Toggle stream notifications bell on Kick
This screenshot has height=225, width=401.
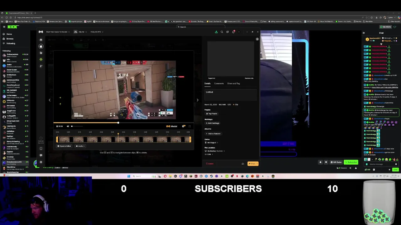point(320,162)
